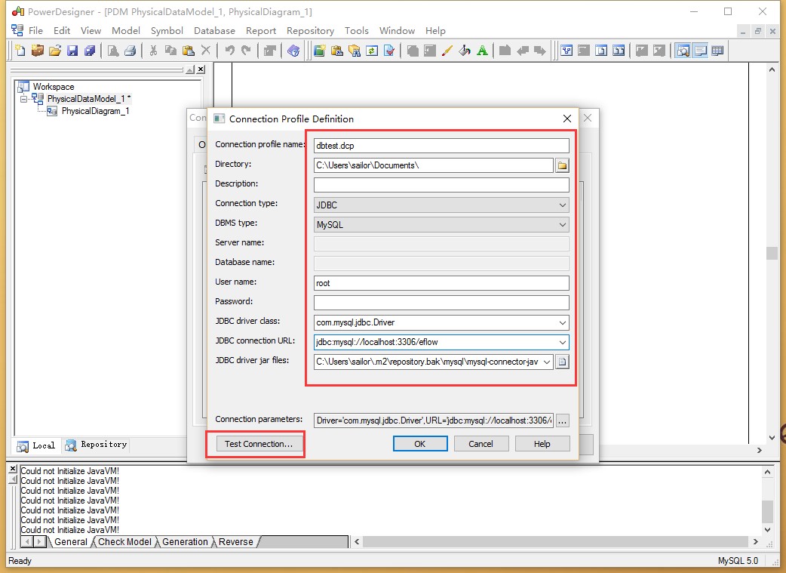Switch to the Local browser tab
This screenshot has width=786, height=573.
36,445
